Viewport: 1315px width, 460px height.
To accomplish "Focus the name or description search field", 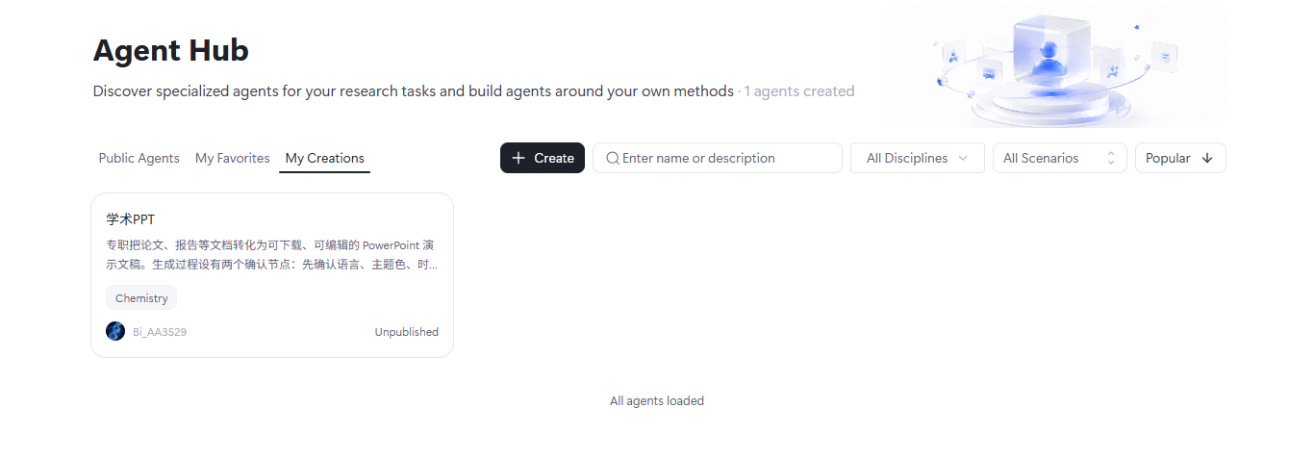I will point(718,158).
